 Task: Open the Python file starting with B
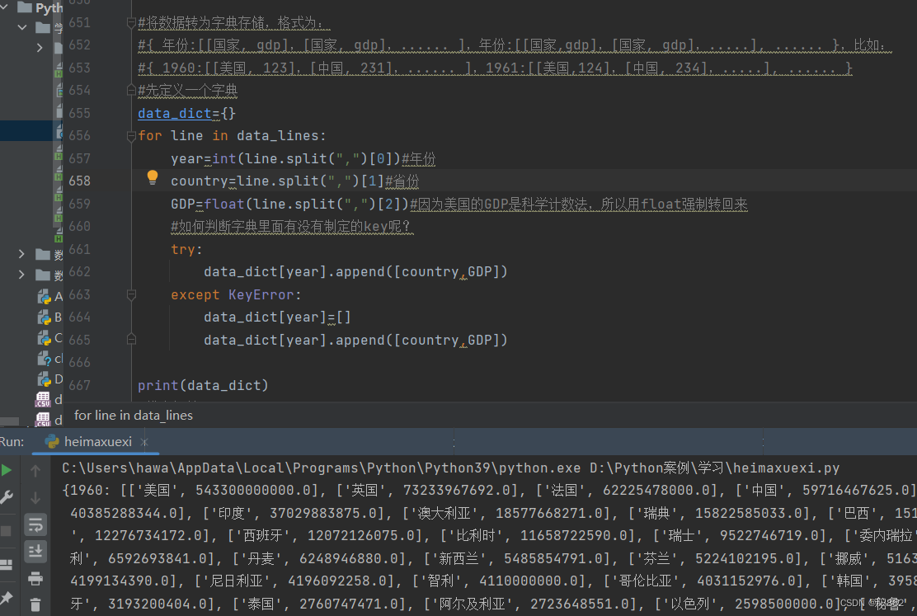pyautogui.click(x=50, y=317)
